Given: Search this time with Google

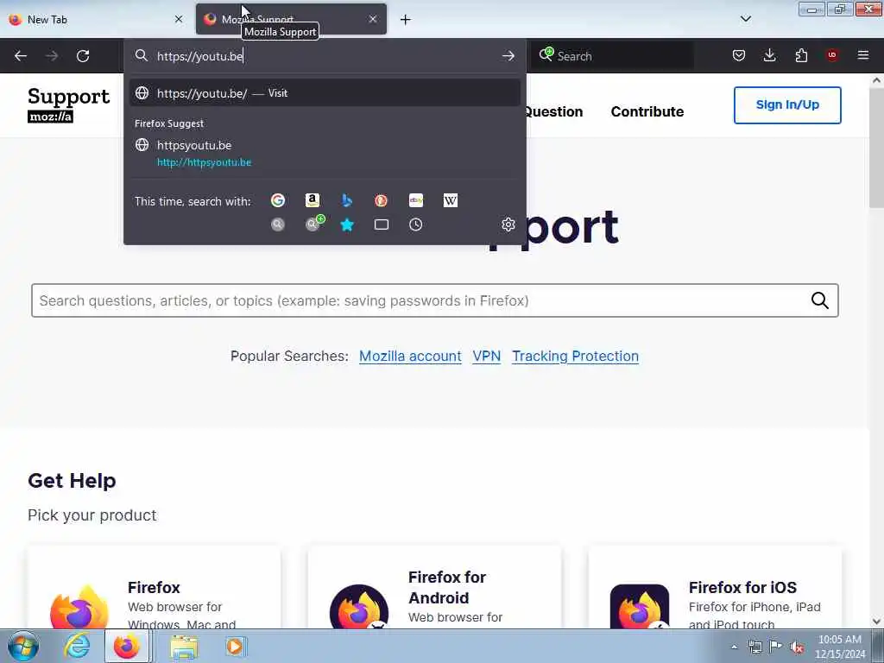Looking at the screenshot, I should (278, 200).
